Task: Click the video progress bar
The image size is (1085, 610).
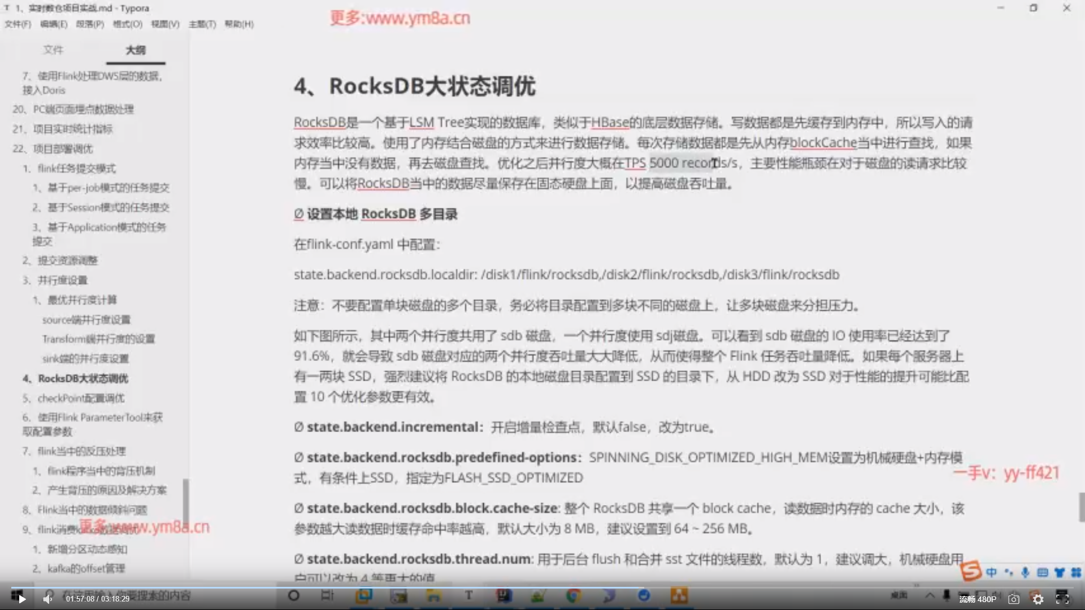Action: tap(542, 587)
